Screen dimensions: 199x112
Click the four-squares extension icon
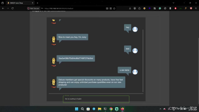pos(155,8)
